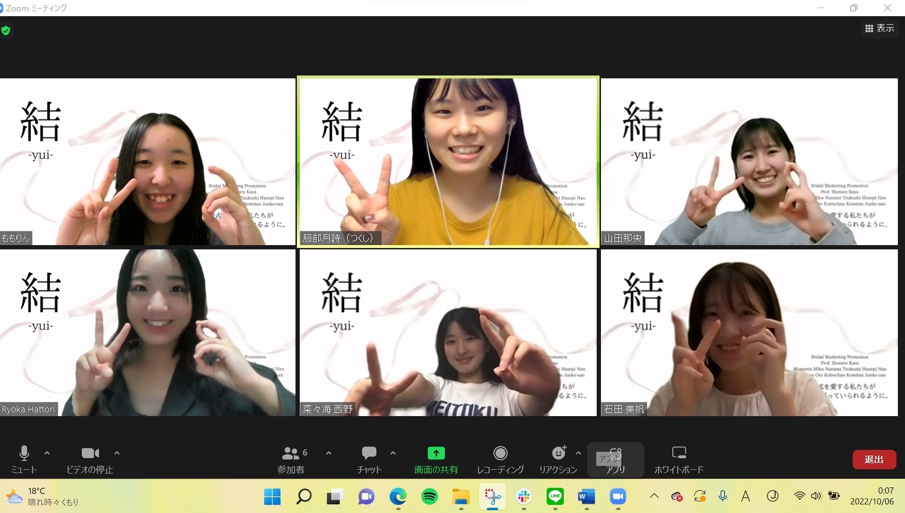Click the IME mode moon icon
Screen dimensions: 905x513
pos(772,496)
